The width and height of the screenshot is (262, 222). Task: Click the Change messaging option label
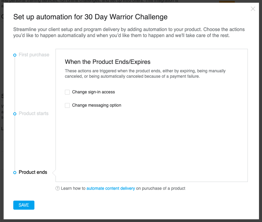click(97, 105)
